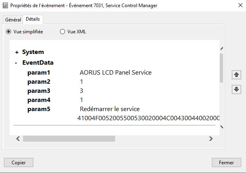This screenshot has width=246, height=173.
Task: Click the event properties window title icon
Action: 5,6
